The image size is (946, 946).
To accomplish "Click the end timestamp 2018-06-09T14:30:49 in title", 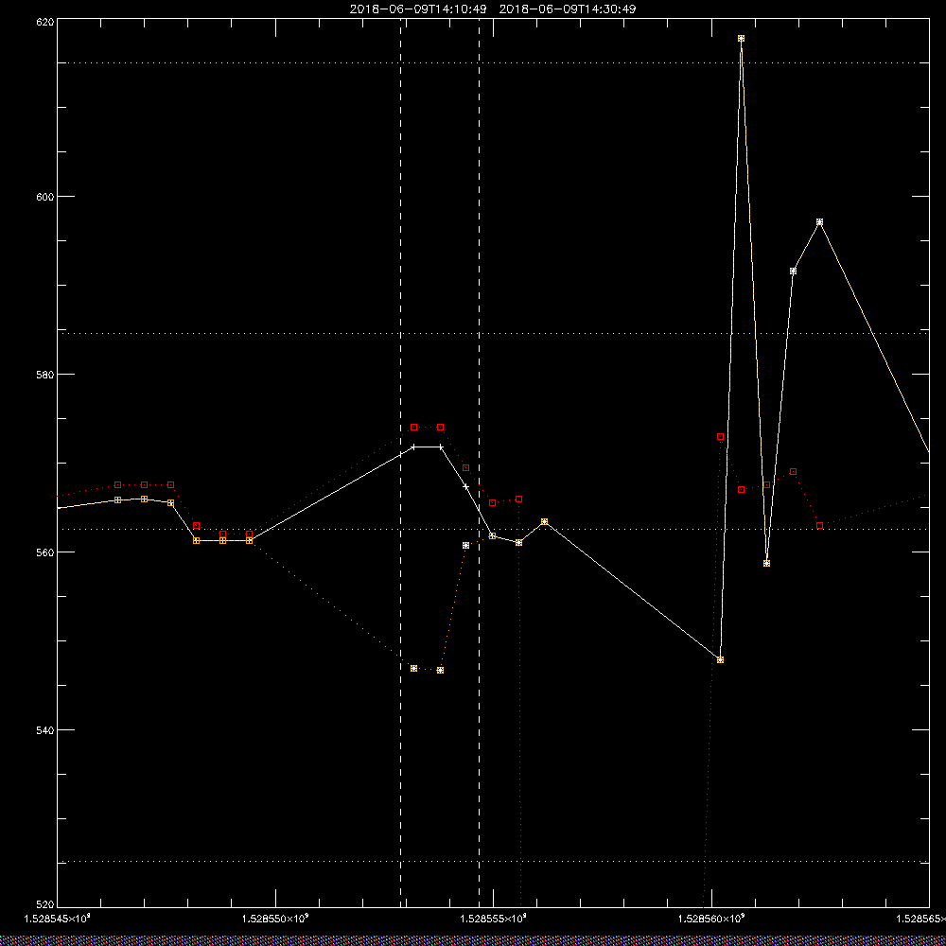I will (568, 9).
